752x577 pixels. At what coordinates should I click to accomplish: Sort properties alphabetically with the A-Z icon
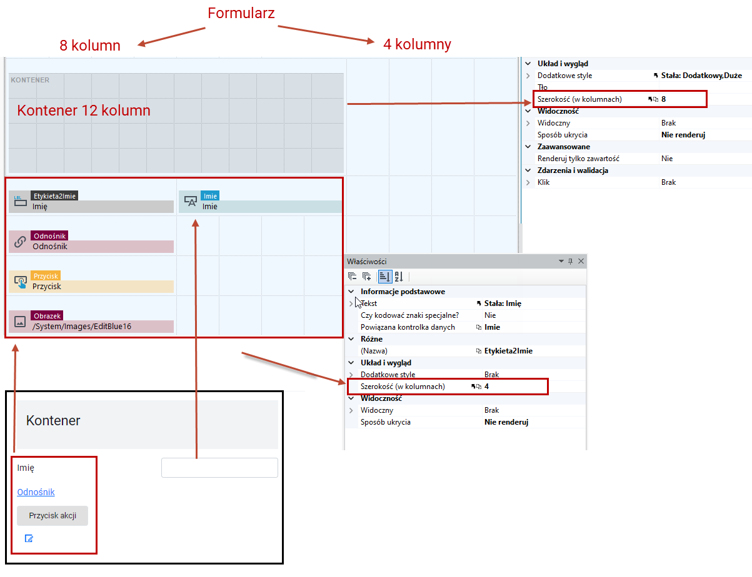click(x=399, y=277)
